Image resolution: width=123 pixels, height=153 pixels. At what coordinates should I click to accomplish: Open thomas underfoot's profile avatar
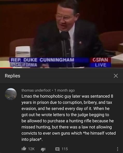(11, 94)
